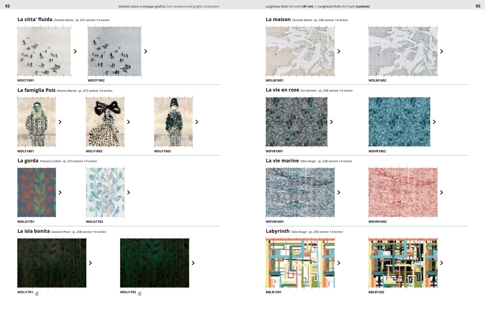This screenshot has height=314, width=485.
Task: Click the WDLM1602 product code label
Action: (x=377, y=80)
